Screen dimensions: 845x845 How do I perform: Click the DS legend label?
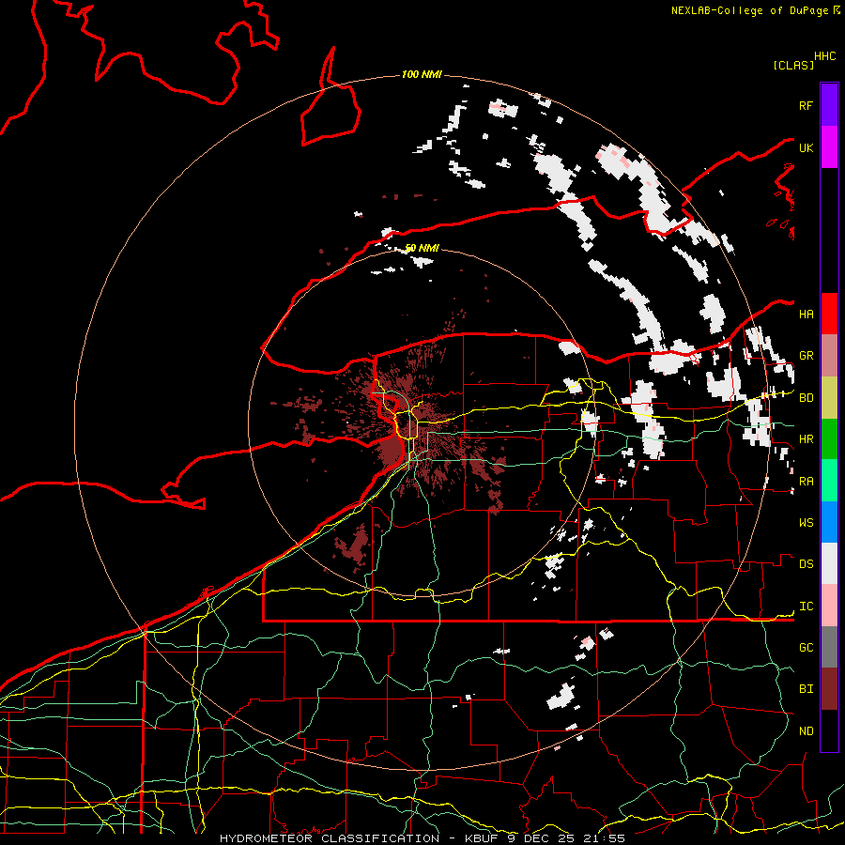[806, 564]
